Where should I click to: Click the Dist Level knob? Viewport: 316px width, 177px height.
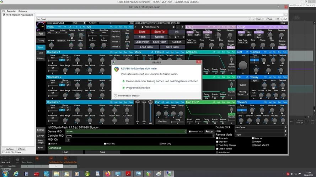pos(243,65)
